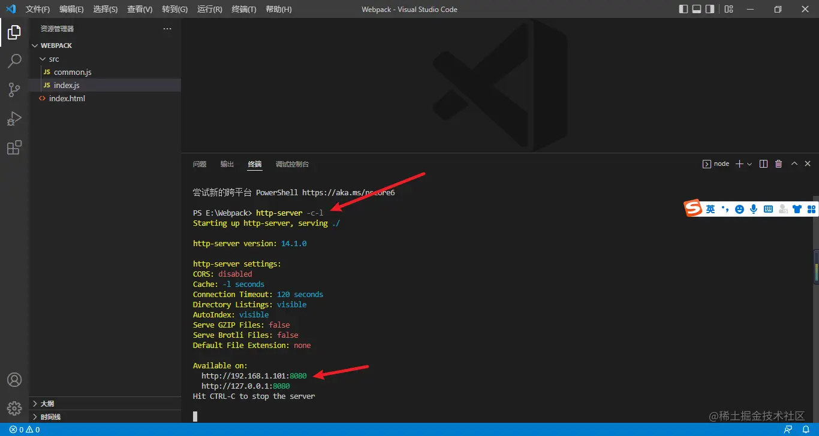Create a new terminal with plus icon

pos(739,163)
